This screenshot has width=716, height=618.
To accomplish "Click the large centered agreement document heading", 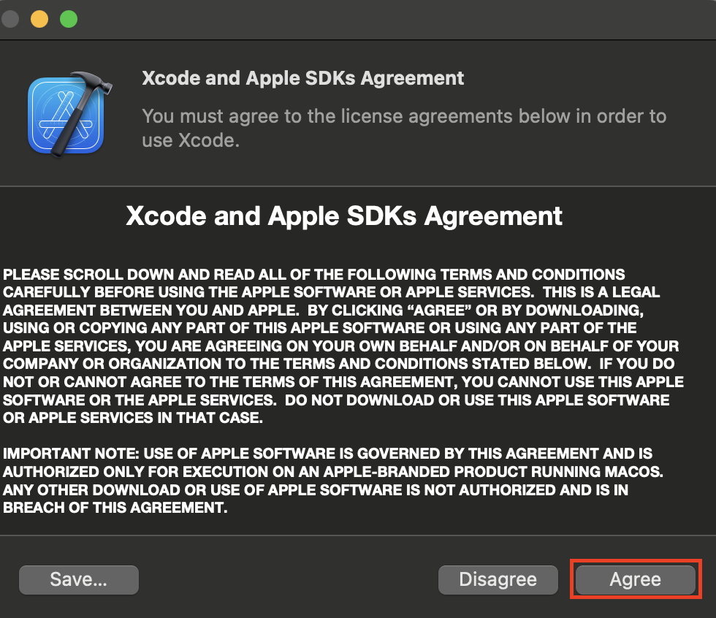I will [x=344, y=216].
